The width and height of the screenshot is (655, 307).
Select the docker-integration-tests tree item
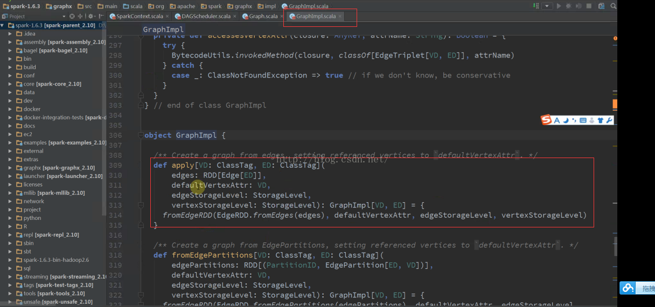(x=60, y=117)
